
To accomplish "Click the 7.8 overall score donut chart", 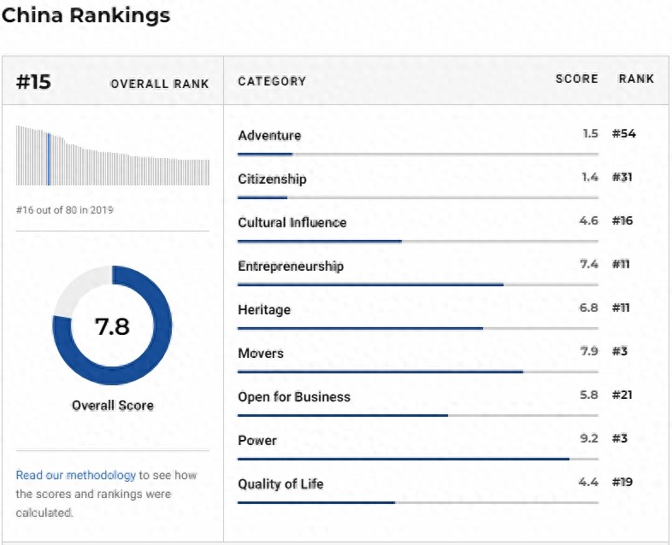I will (x=112, y=325).
